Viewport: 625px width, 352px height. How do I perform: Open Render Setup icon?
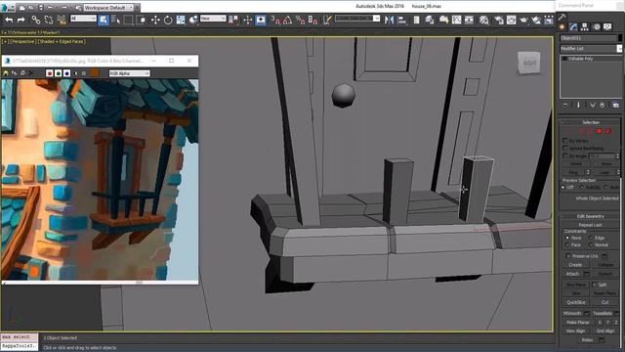pos(499,20)
